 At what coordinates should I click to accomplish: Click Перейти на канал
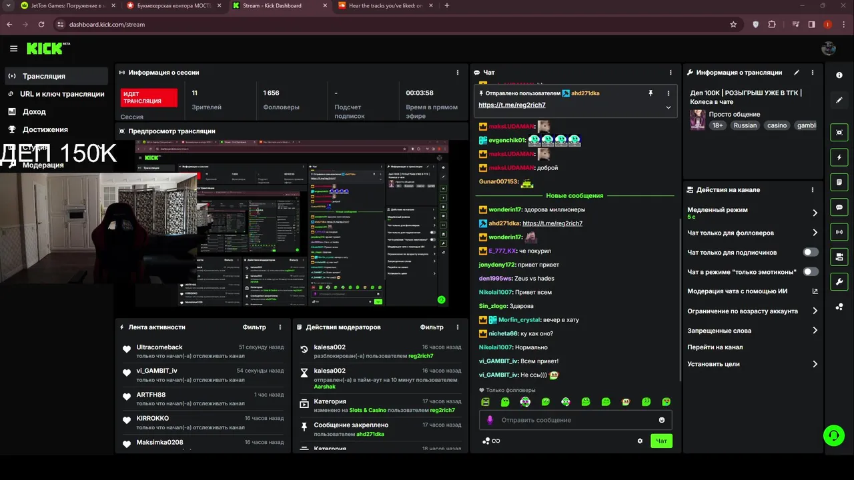pos(715,347)
